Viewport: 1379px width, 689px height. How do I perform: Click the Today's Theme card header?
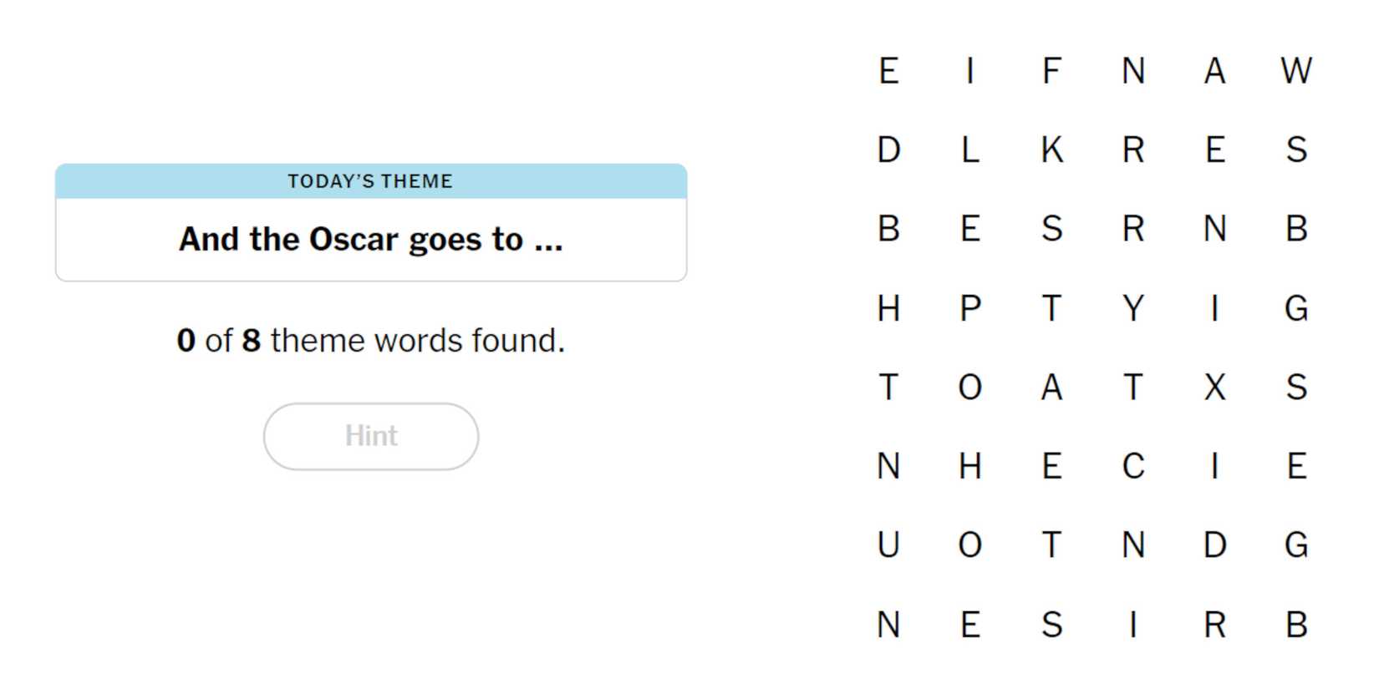pyautogui.click(x=371, y=181)
